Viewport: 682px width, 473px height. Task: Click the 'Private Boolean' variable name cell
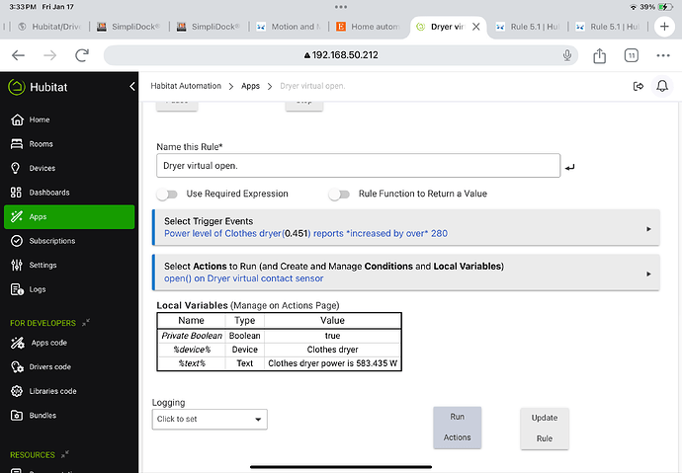point(192,336)
